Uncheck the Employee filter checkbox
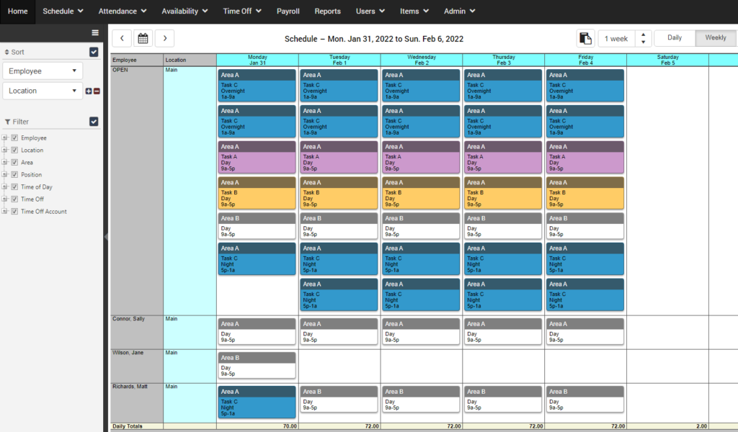The height and width of the screenshot is (432, 738). click(14, 138)
